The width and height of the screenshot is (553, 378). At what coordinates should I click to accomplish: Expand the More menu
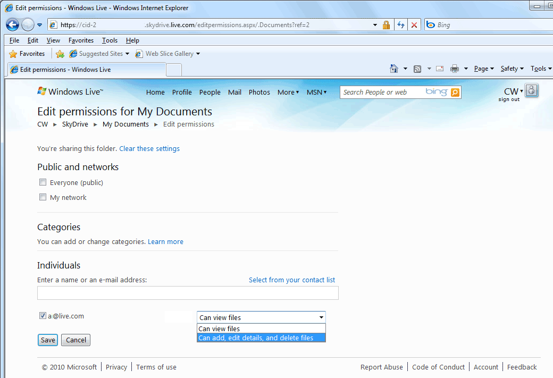[x=288, y=92]
